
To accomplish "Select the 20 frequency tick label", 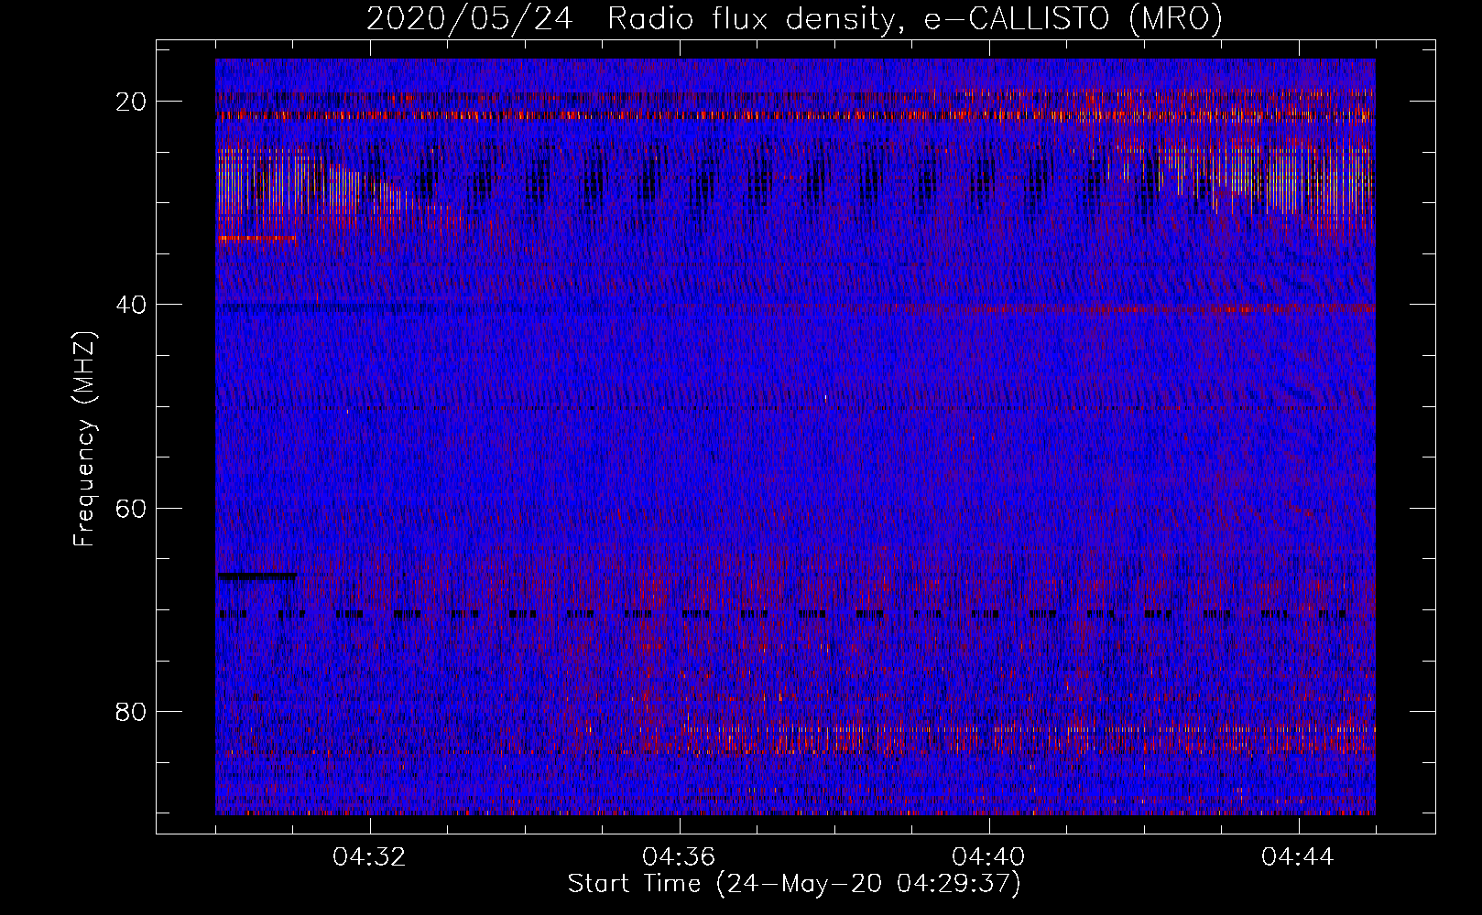I will pyautogui.click(x=131, y=101).
